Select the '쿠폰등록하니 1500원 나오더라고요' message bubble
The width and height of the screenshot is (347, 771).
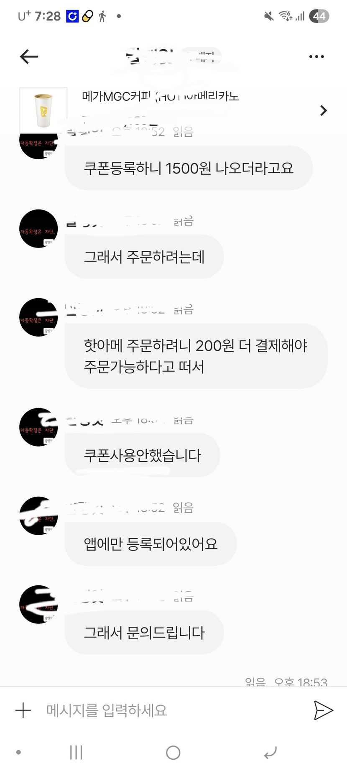pos(189,168)
